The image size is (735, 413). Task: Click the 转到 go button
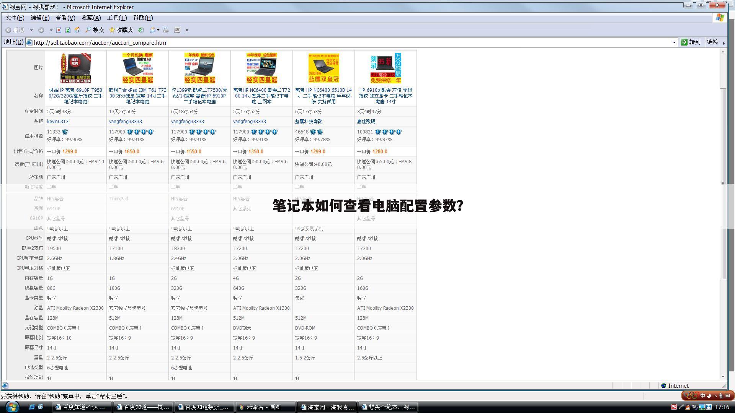tap(691, 42)
